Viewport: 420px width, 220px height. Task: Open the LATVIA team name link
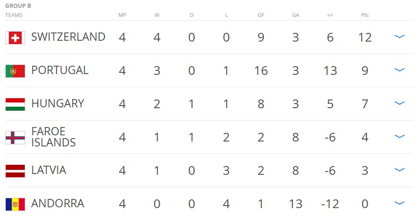pyautogui.click(x=49, y=170)
